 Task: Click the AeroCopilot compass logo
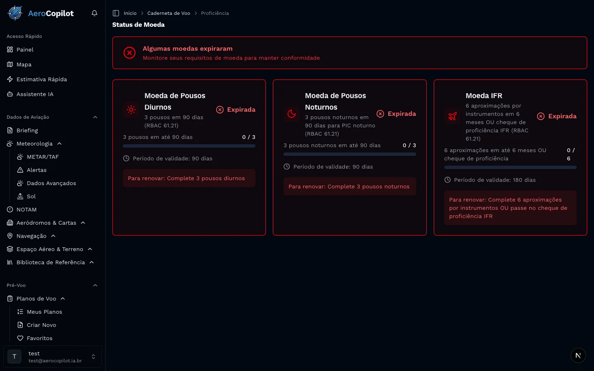tap(15, 13)
